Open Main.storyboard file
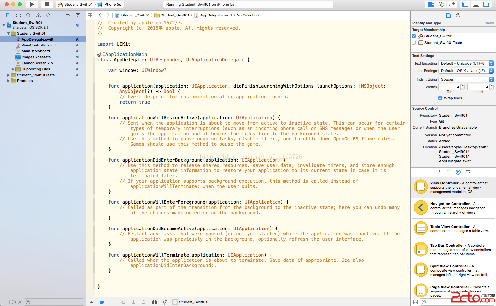 [x=36, y=51]
